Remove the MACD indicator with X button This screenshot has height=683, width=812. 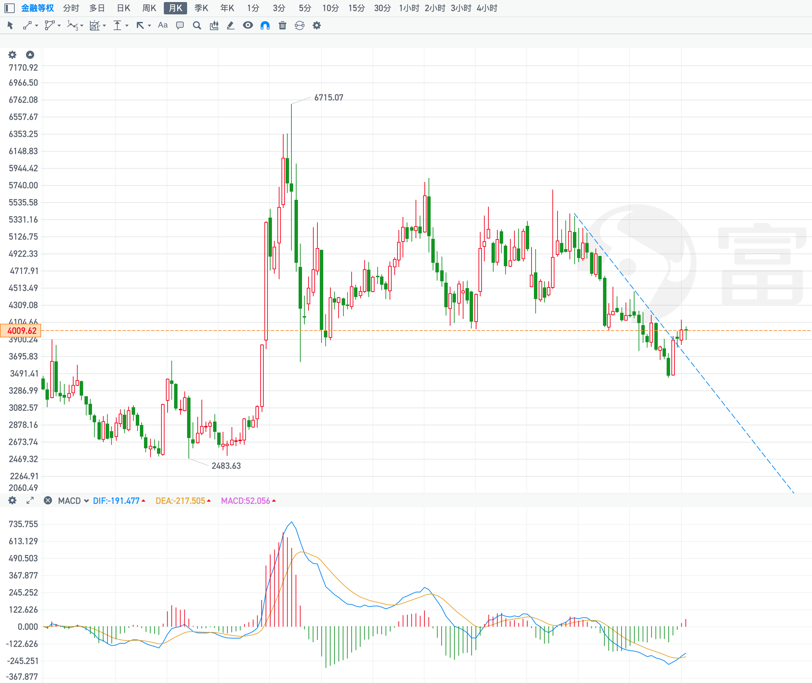(48, 501)
